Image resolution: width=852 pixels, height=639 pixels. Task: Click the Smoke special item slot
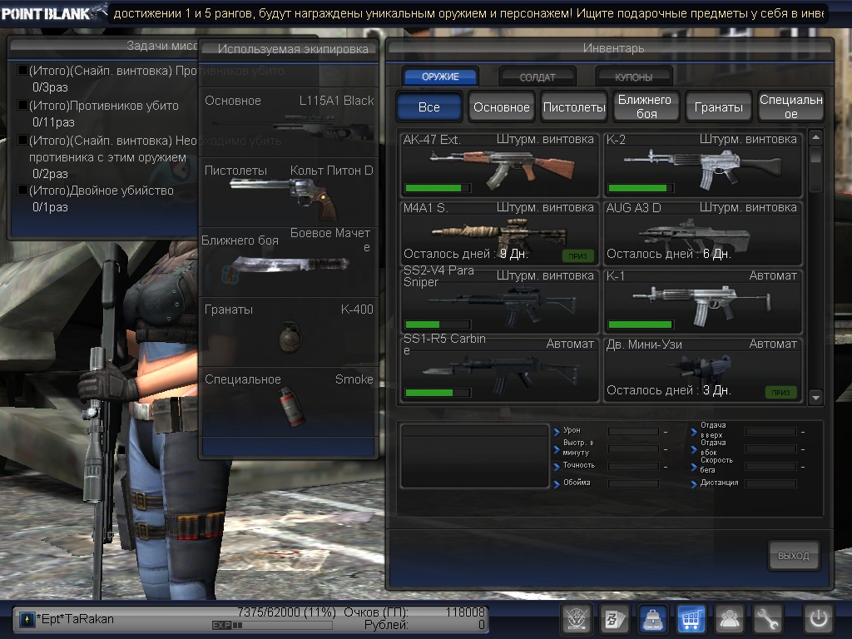(289, 400)
